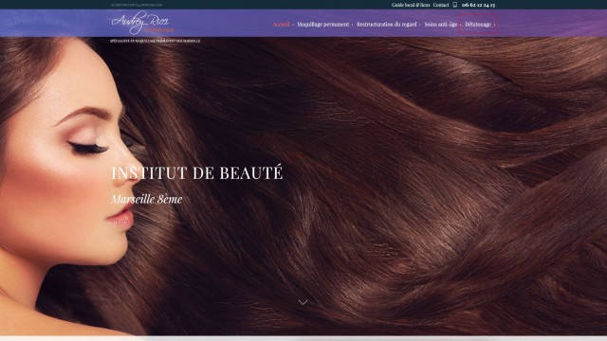Image resolution: width=607 pixels, height=341 pixels.
Task: Expand submenu arrow after Soins anti-âge
Action: 461,25
